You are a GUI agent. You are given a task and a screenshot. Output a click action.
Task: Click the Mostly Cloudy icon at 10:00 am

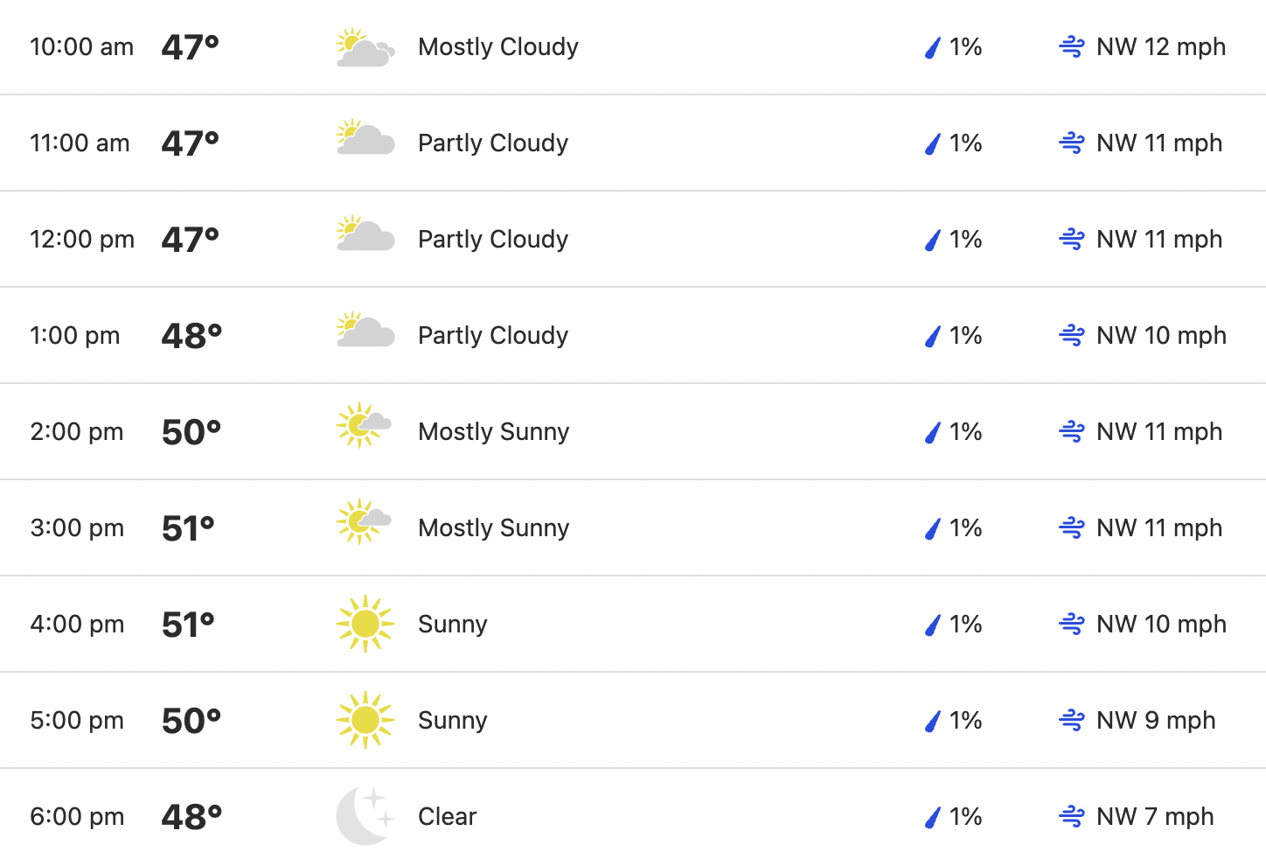point(365,47)
